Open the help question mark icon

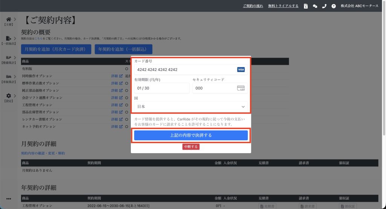333,6
